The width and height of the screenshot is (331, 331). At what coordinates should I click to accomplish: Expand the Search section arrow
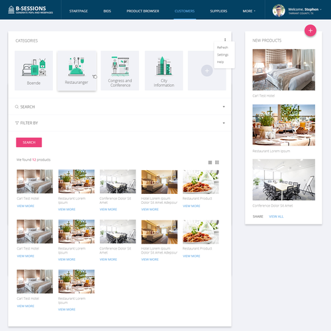pyautogui.click(x=224, y=107)
